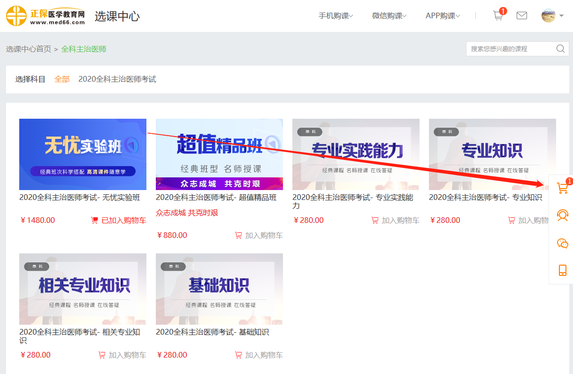The width and height of the screenshot is (573, 374).
Task: Open the account menu arrow beside the avatar
Action: pos(562,16)
